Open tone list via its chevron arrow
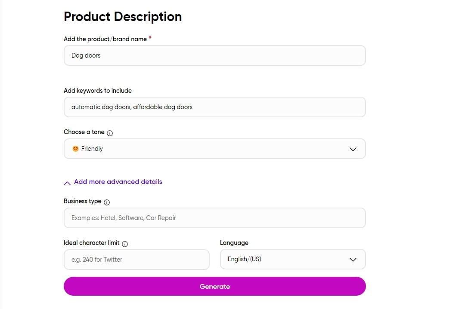The width and height of the screenshot is (465, 309). coord(353,149)
